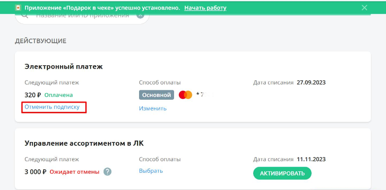Click the «Подарок в чеке» app icon in banner
The height and width of the screenshot is (190, 386).
[18, 8]
